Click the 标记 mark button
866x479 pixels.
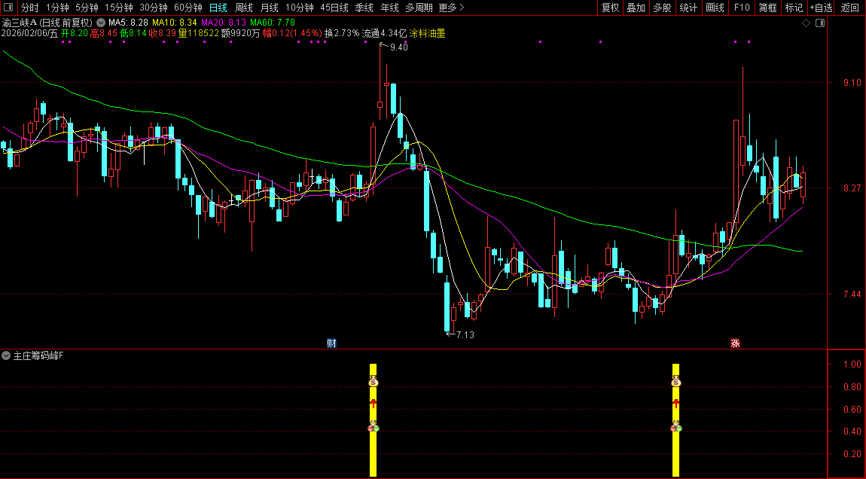tap(794, 8)
